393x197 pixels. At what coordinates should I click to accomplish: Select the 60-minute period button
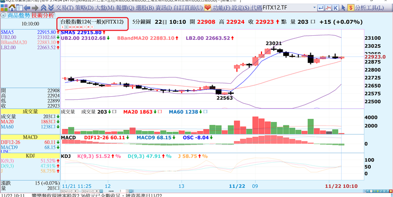(x=81, y=27)
